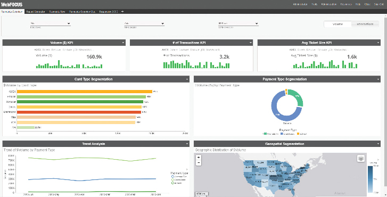387x197 pixels.
Task: Open the Trend Analysis panel menu
Action: pyautogui.click(x=187, y=144)
